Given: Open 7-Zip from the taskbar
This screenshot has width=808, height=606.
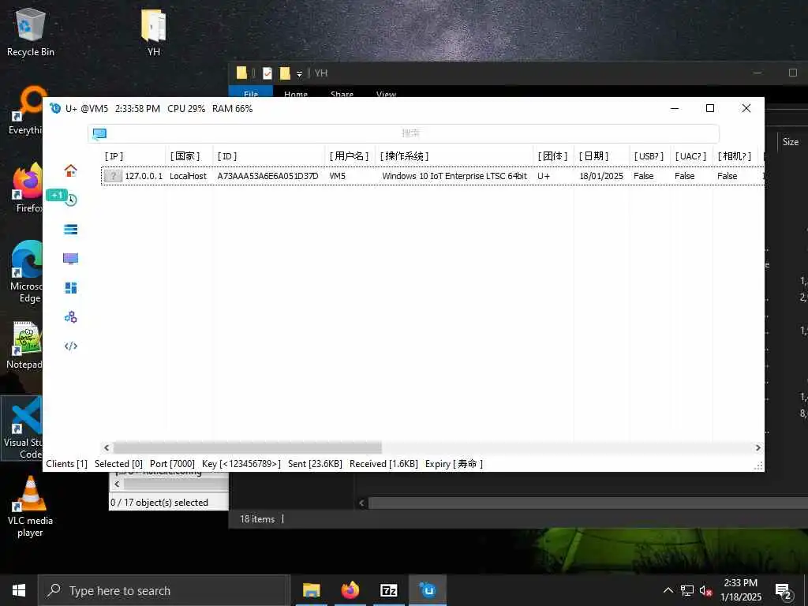Looking at the screenshot, I should coord(388,590).
